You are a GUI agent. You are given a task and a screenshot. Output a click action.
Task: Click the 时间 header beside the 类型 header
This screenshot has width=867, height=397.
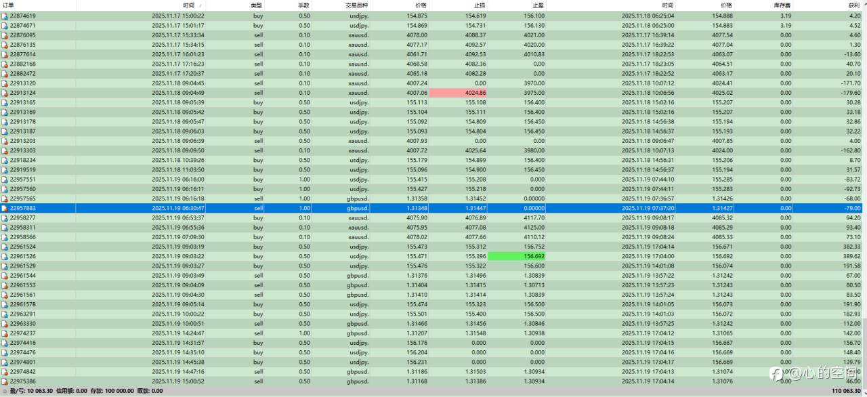pyautogui.click(x=189, y=5)
